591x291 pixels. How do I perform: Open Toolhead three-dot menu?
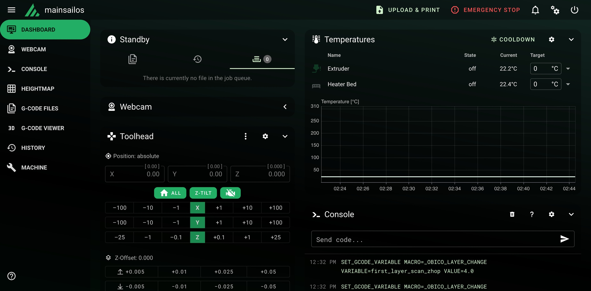pos(245,136)
